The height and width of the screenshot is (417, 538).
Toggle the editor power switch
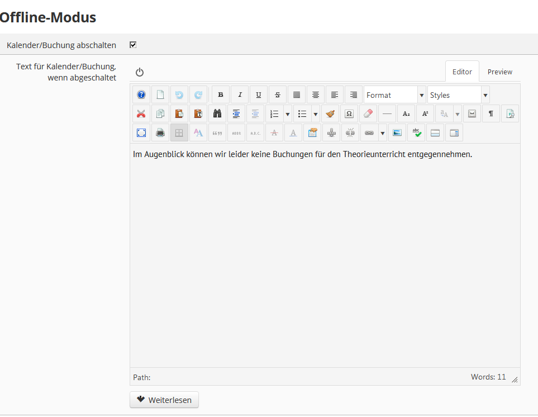140,72
